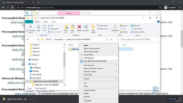This screenshot has width=183, height=103.
Task: Switch to the Share ribbon tab
Action: [x=45, y=22]
